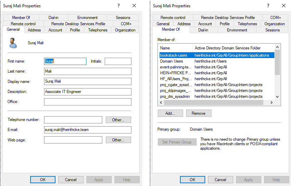Click the E-mail text field
Image resolution: width=291 pixels, height=186 pixels.
(87, 130)
